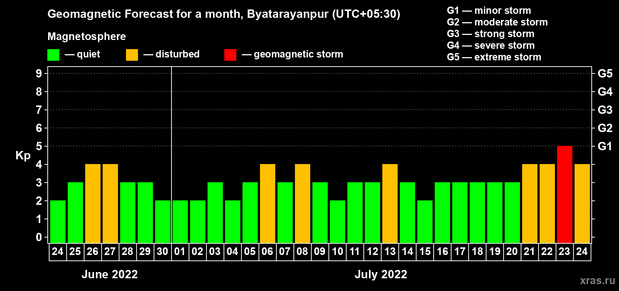Click the date label 15 on axis
The height and width of the screenshot is (291, 619).
pos(425,252)
